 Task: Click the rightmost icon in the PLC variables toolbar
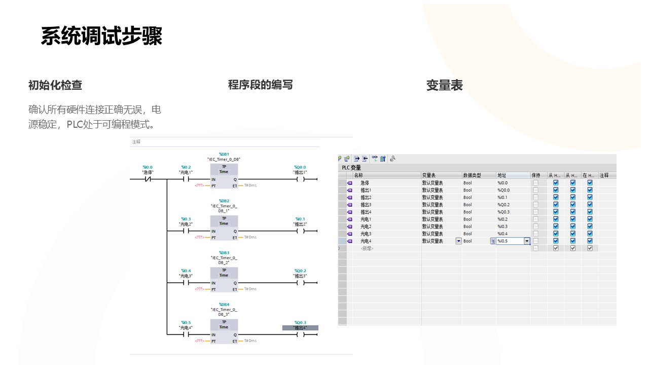click(x=393, y=159)
